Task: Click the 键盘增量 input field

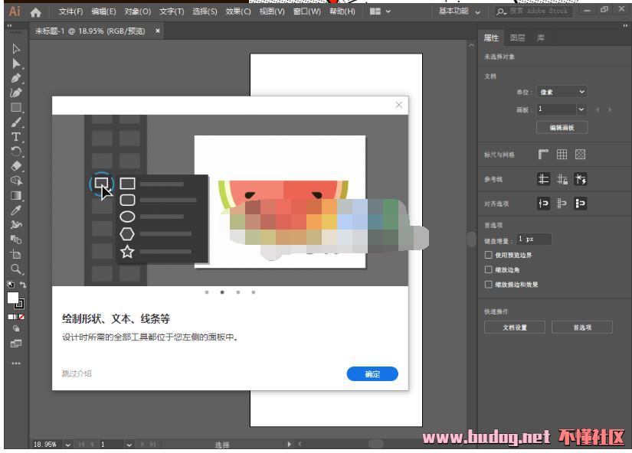Action: pyautogui.click(x=534, y=240)
